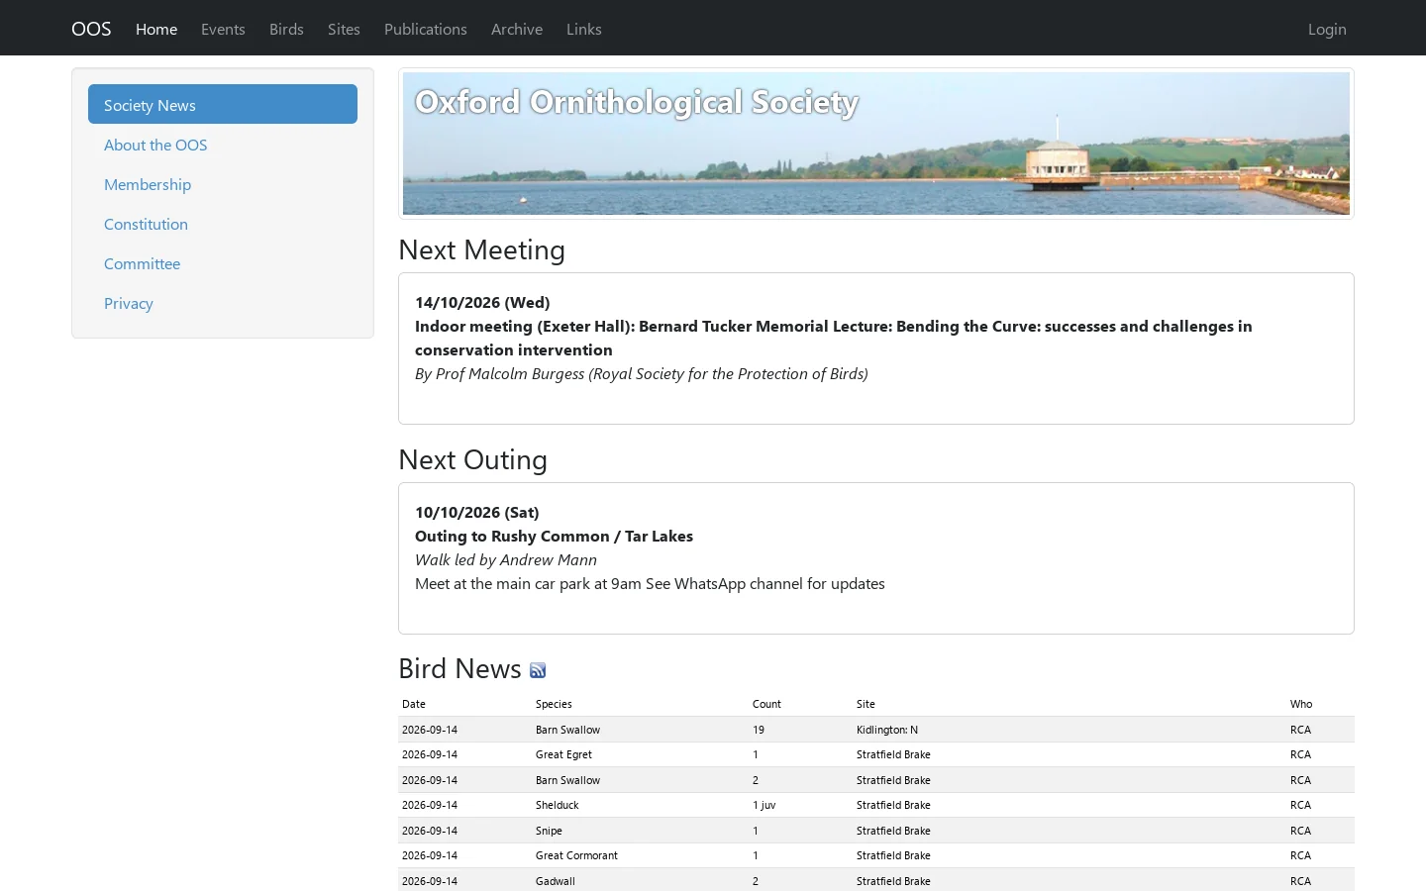
Task: Open the Home nav item
Action: pyautogui.click(x=156, y=29)
